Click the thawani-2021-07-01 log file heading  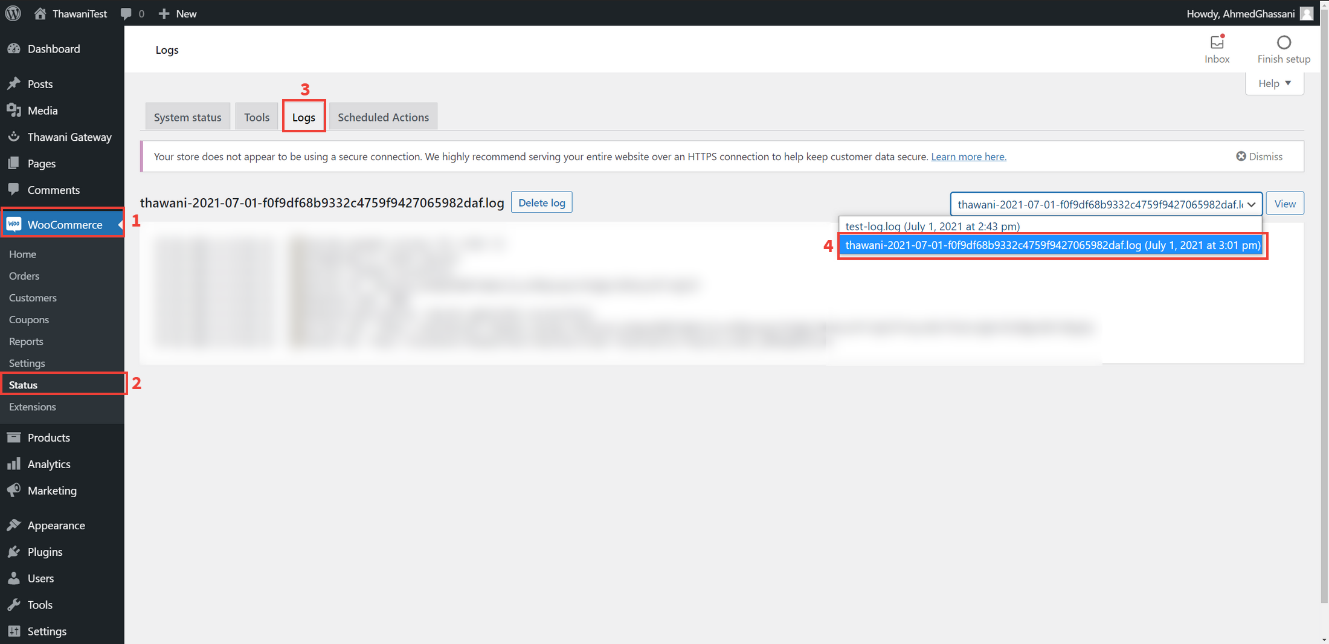(x=322, y=203)
